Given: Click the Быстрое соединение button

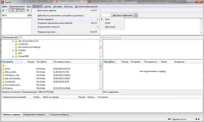Looking at the screenshot, I should point(123,15).
